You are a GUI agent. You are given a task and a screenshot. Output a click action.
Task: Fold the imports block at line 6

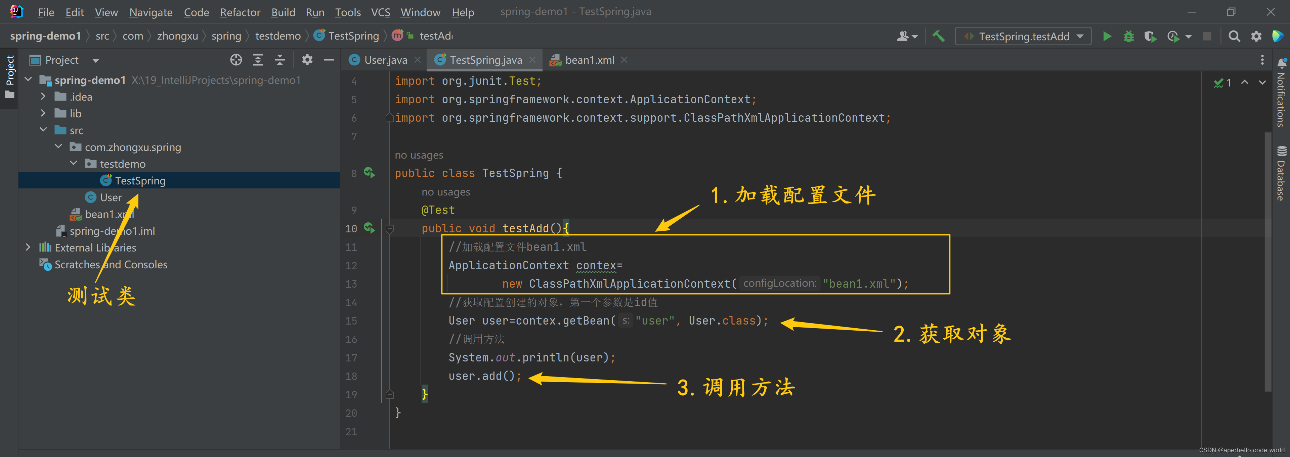pos(389,118)
